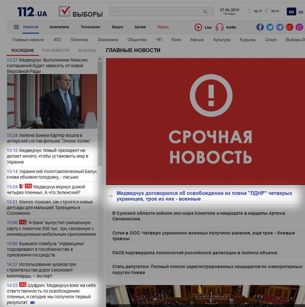Open the Telegram channel icon
This screenshot has height=307, width=305.
click(280, 27)
